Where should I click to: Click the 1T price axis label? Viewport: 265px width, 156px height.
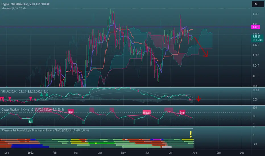(254, 76)
